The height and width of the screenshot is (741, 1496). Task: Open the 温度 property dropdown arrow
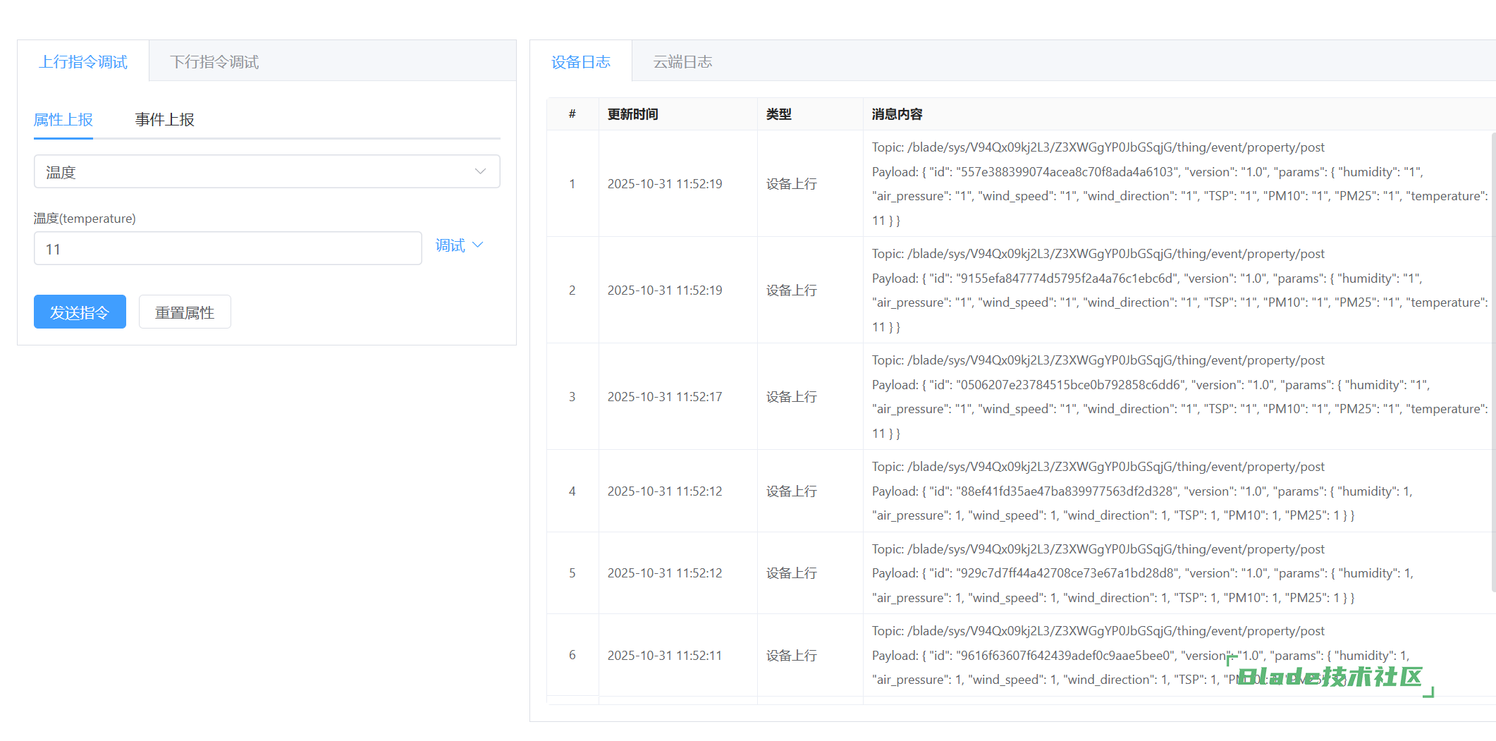pos(480,171)
